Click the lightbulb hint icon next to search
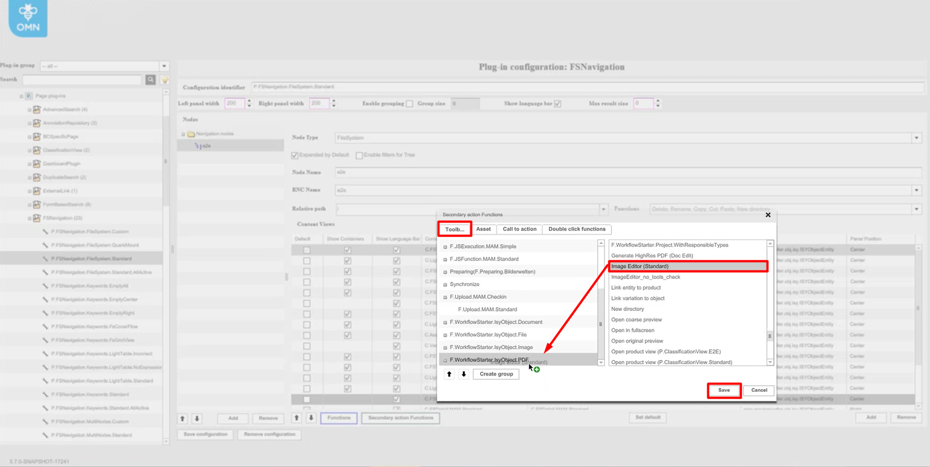This screenshot has height=467, width=930. 165,80
